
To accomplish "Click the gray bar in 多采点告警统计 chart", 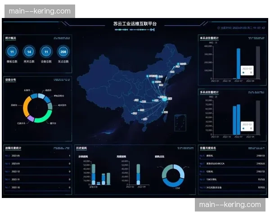I will coord(258,117).
